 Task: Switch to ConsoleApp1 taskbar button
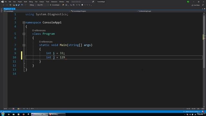40,114
